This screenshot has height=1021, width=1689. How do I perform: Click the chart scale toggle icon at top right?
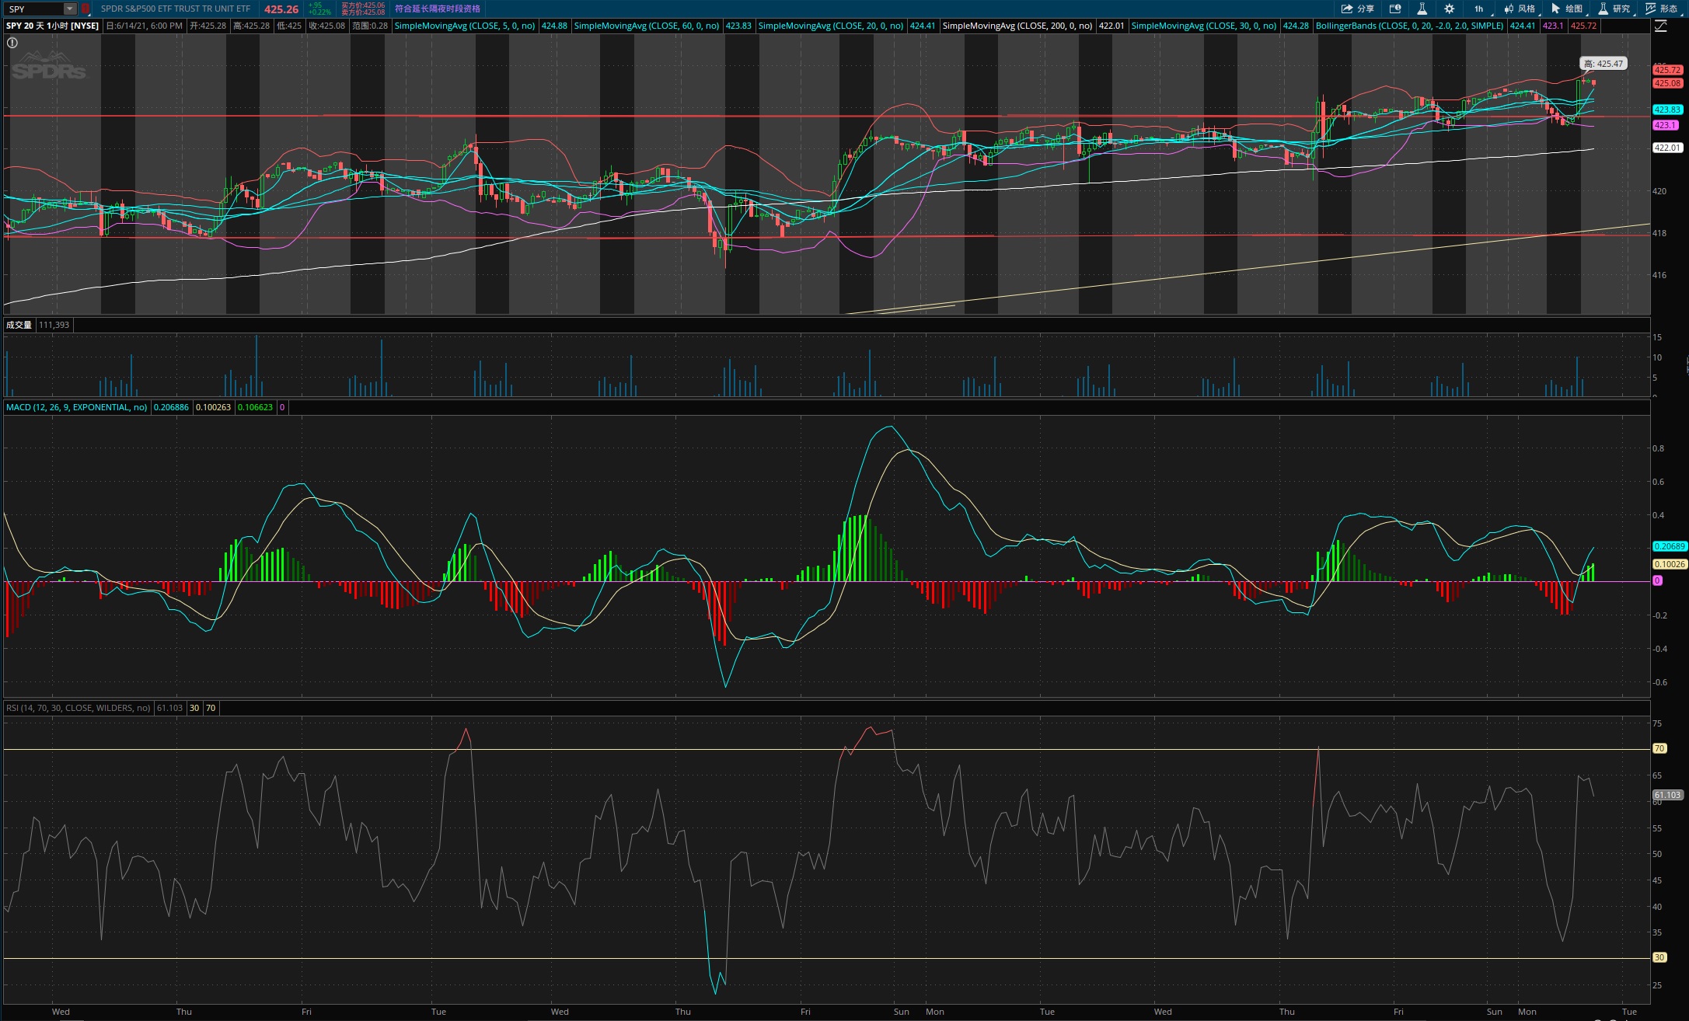tap(1660, 26)
